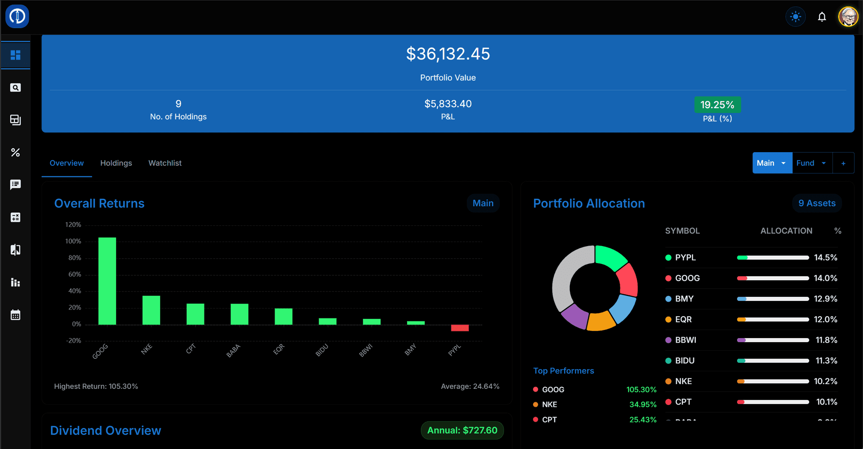The image size is (863, 449).
Task: Switch to the Holdings tab
Action: (x=116, y=163)
